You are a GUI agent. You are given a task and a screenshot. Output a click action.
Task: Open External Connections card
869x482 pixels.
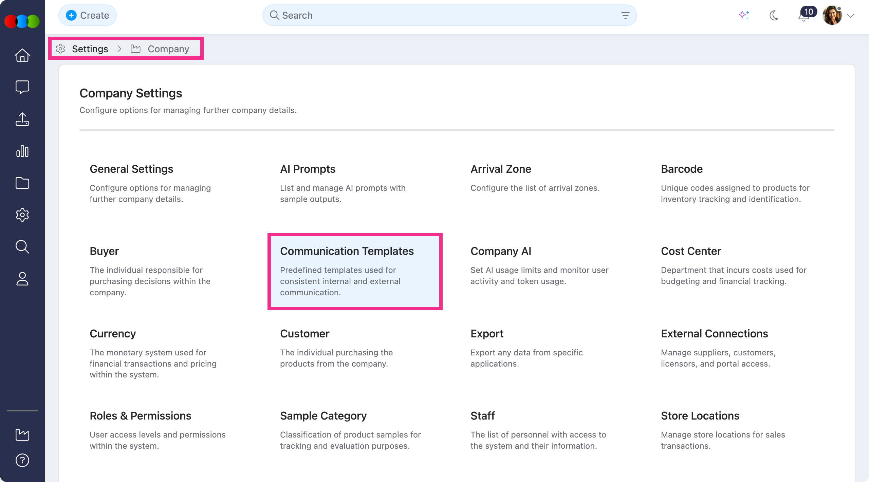pos(736,353)
